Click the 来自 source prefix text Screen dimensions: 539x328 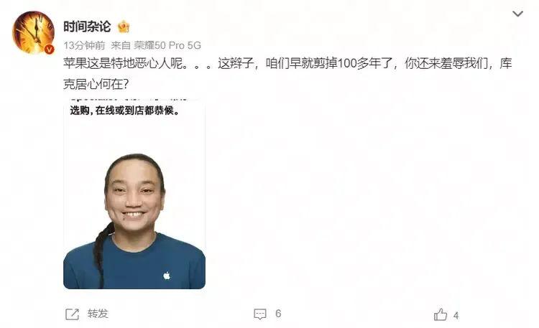(121, 45)
